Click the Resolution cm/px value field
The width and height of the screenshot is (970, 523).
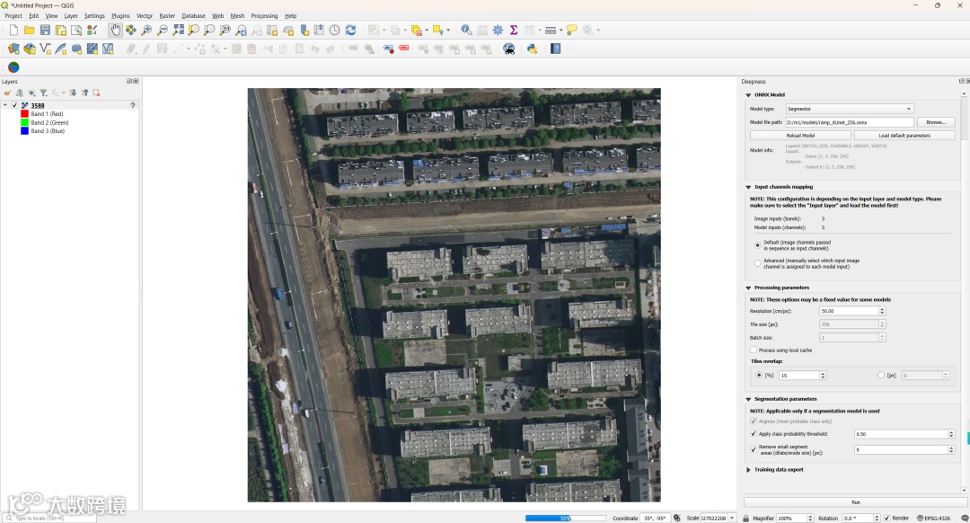click(852, 311)
